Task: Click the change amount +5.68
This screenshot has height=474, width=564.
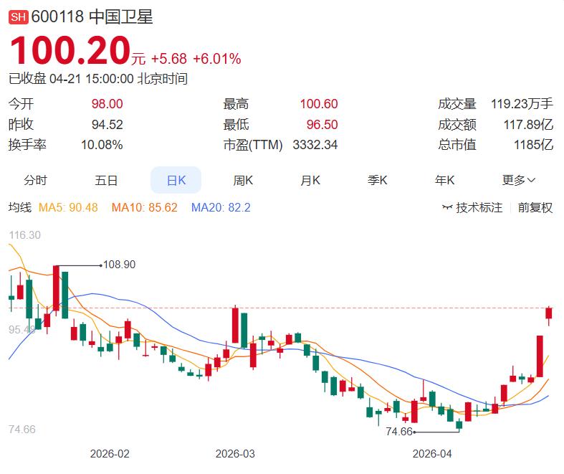Action: point(169,59)
